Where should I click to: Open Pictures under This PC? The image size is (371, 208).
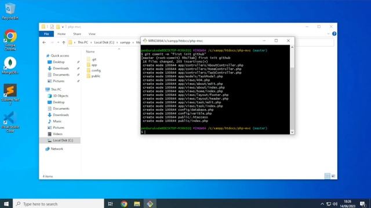click(x=59, y=128)
